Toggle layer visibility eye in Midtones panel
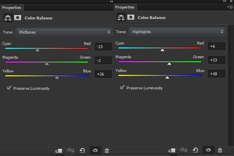This screenshot has height=156, width=234. tap(95, 150)
